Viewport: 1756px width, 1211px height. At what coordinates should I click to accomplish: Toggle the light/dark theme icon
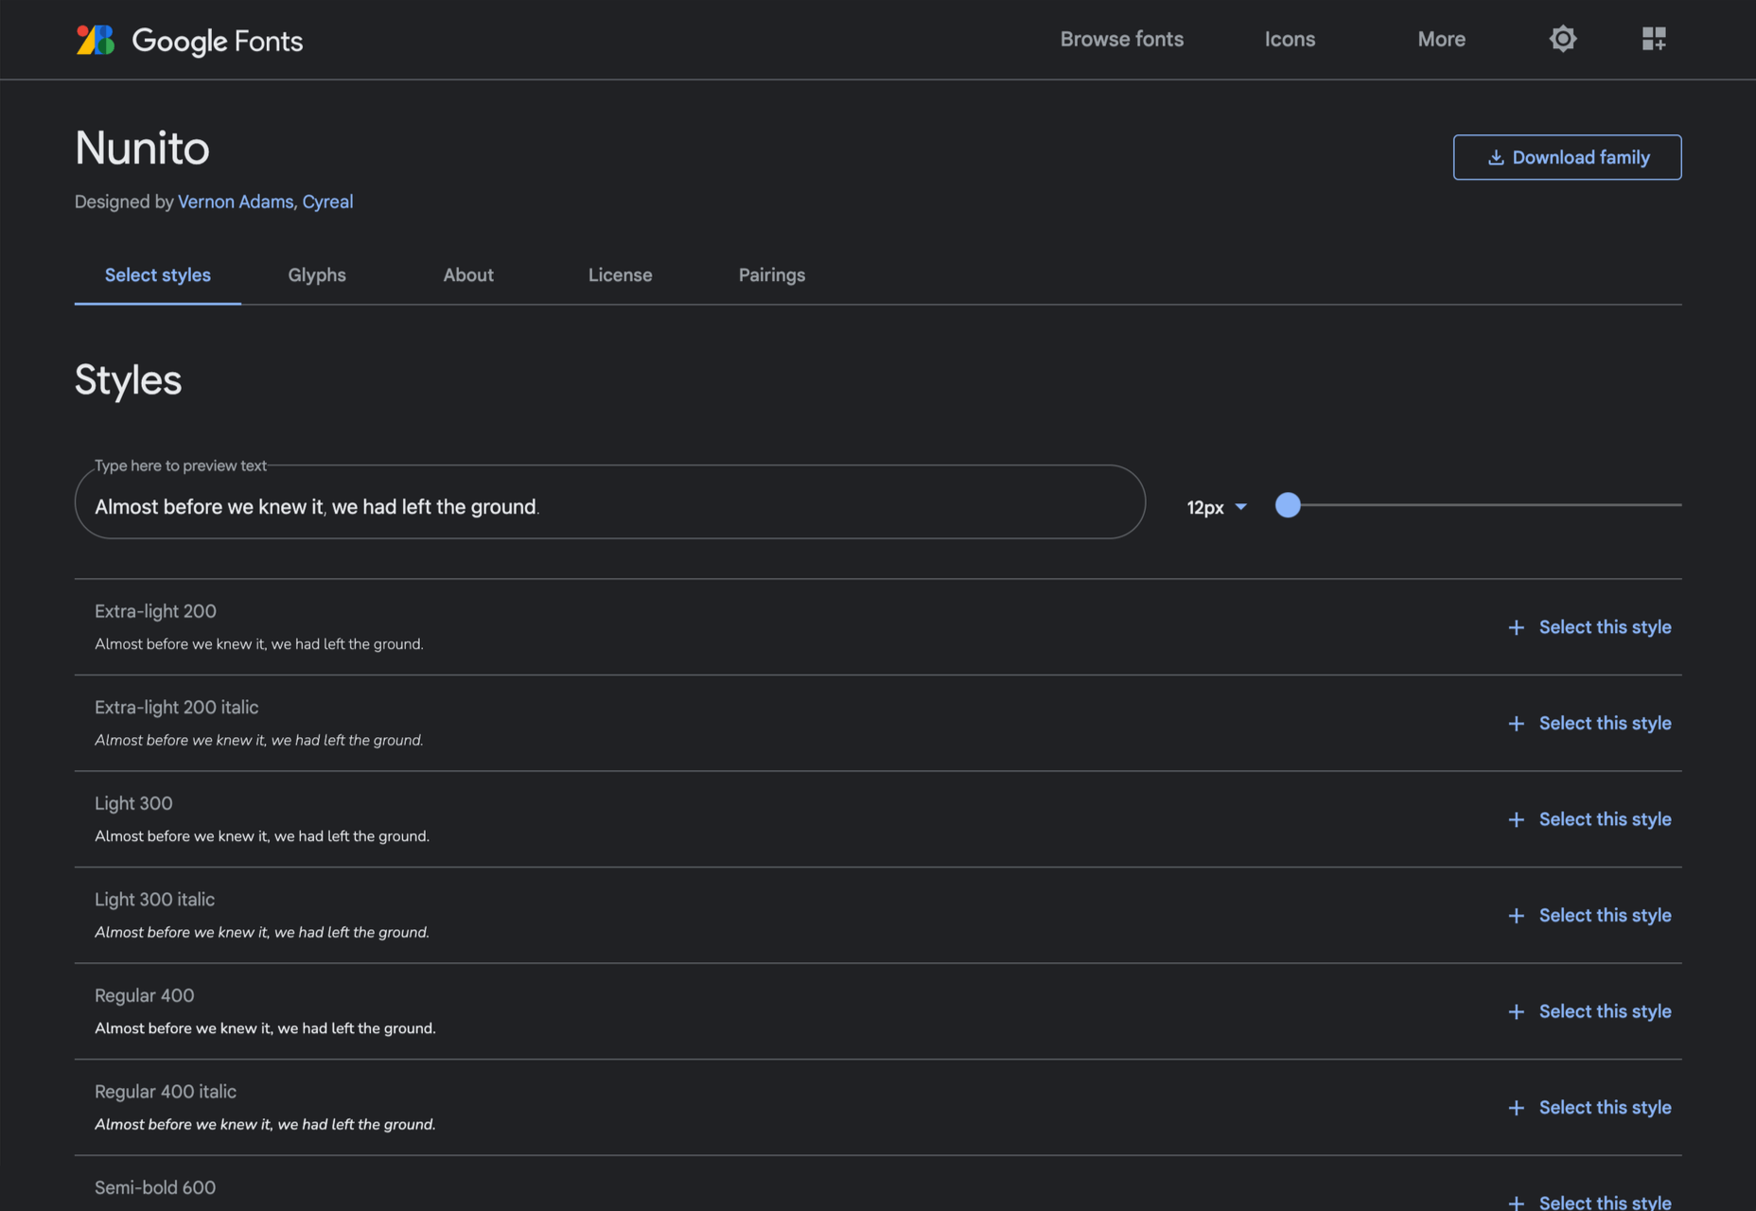coord(1563,39)
